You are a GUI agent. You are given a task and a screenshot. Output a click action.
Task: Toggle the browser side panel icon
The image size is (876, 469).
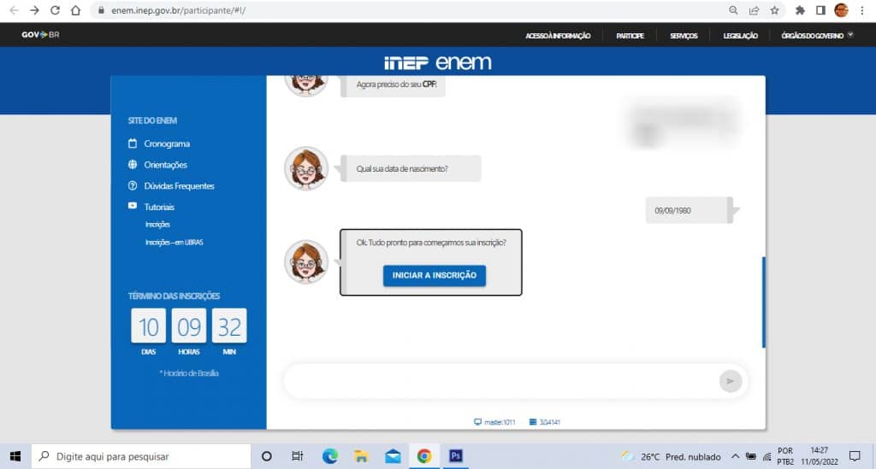coord(820,10)
